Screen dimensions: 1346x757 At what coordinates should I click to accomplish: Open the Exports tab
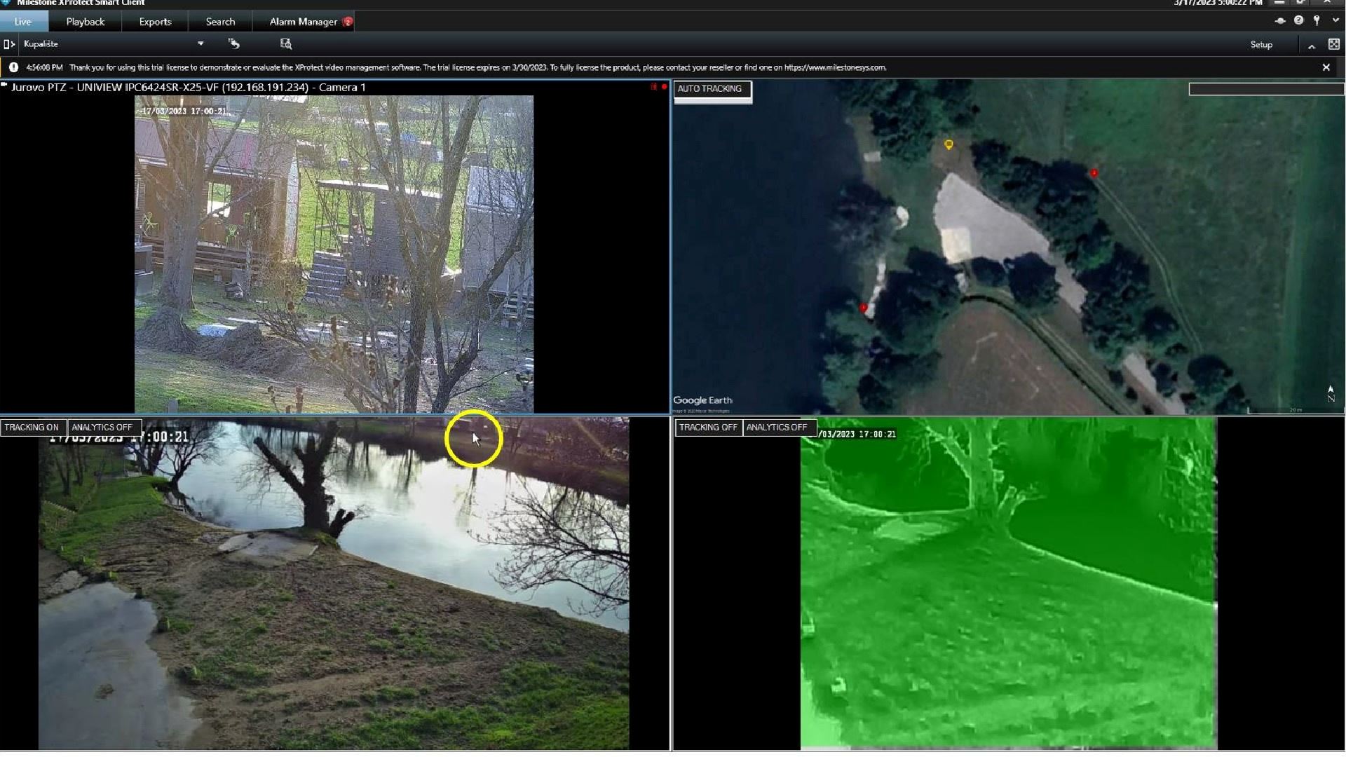point(155,22)
